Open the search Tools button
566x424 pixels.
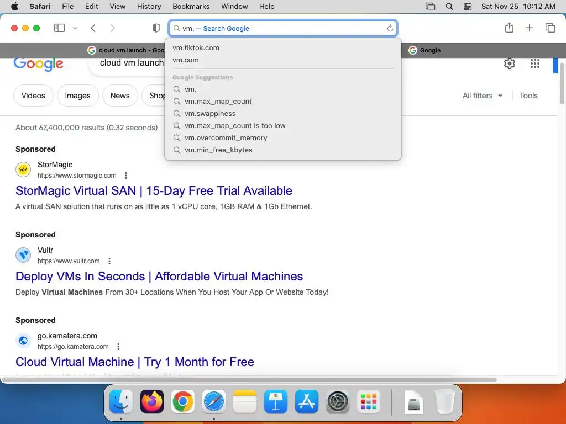pyautogui.click(x=528, y=96)
